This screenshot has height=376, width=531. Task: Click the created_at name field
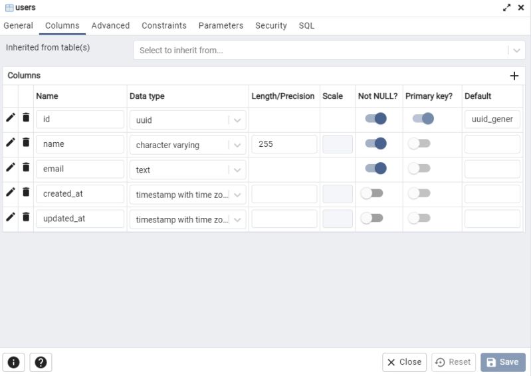pos(80,193)
